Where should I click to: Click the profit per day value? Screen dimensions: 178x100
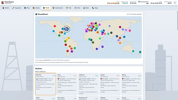[125, 3]
